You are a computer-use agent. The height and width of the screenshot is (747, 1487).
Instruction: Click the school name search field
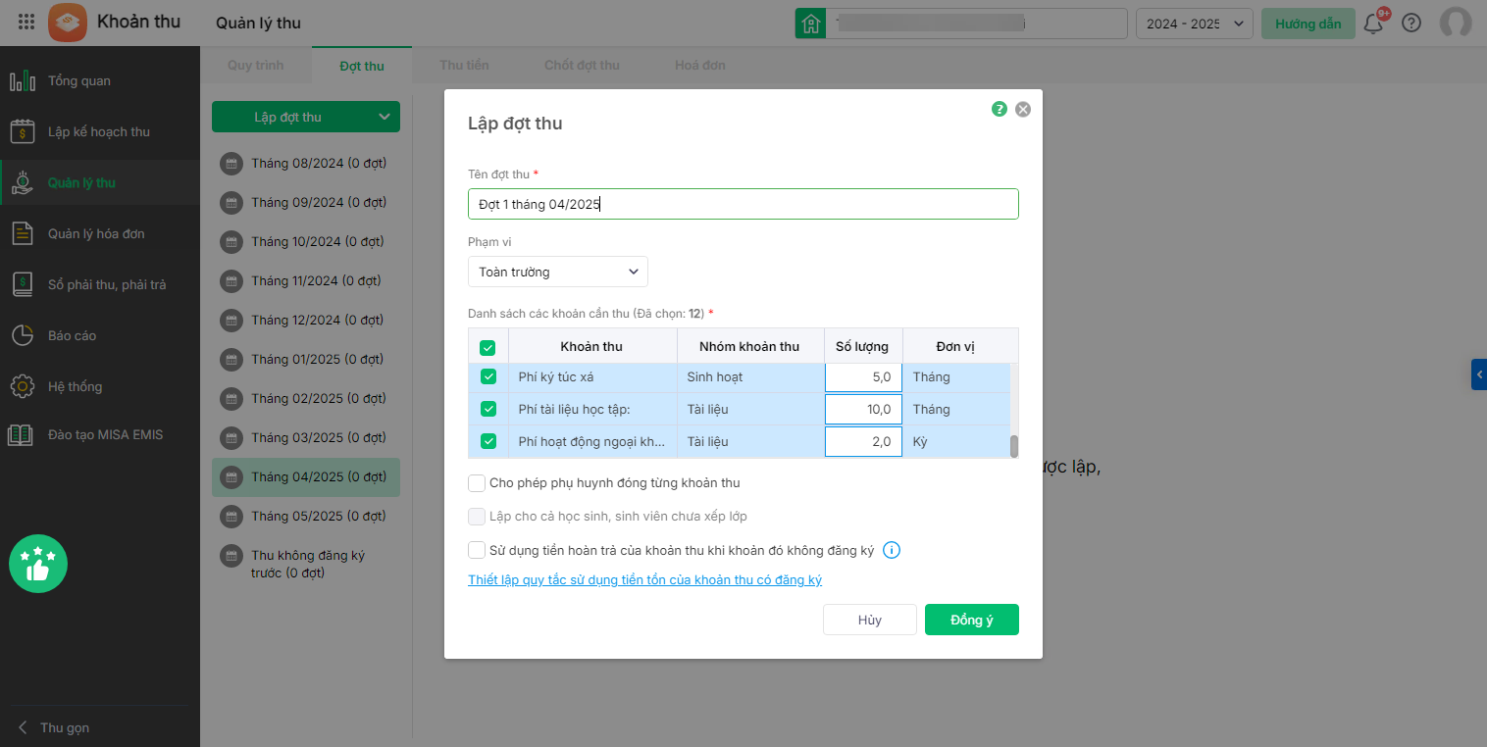click(977, 24)
